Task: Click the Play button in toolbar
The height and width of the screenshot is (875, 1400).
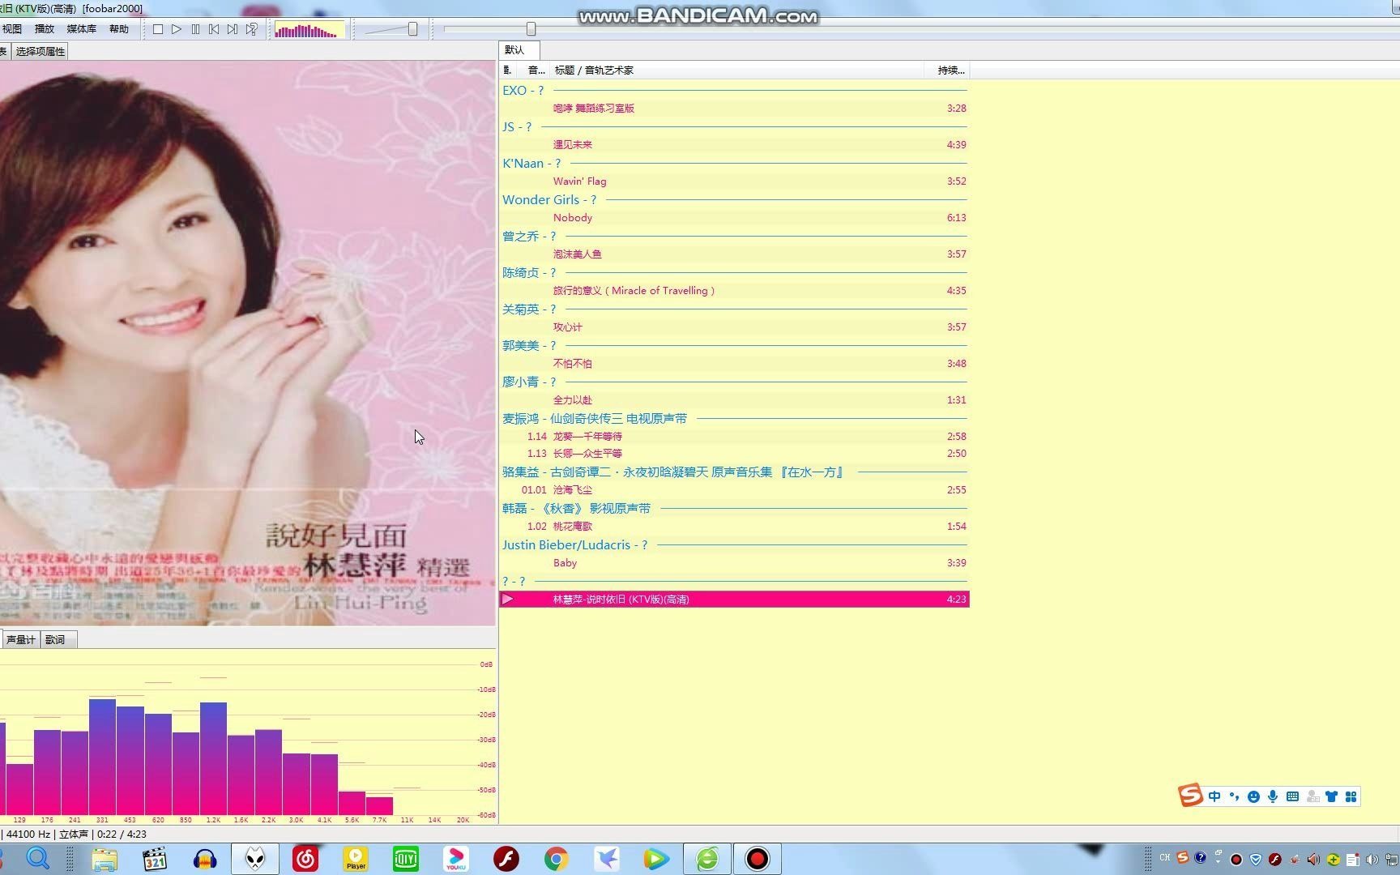Action: (x=177, y=29)
